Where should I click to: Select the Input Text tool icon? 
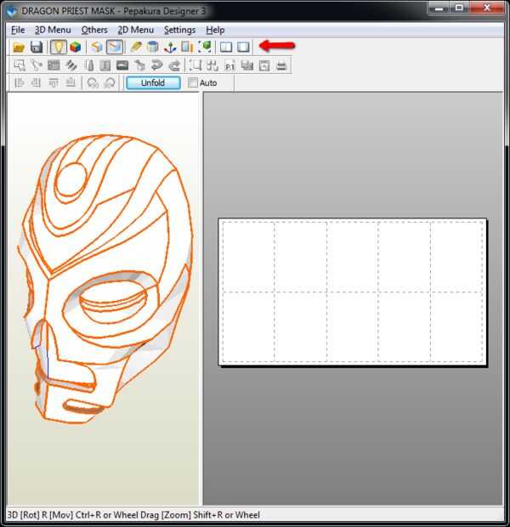105,65
